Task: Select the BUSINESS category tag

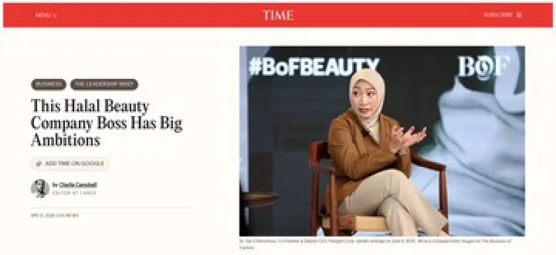Action: point(49,84)
